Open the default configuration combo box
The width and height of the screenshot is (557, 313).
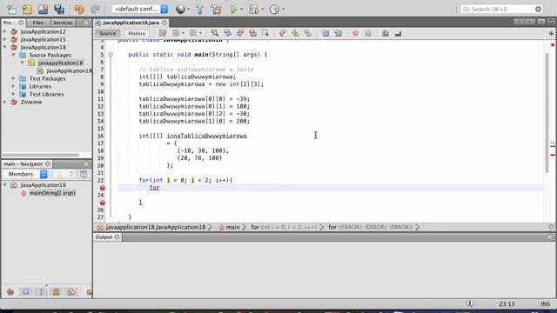tap(140, 9)
